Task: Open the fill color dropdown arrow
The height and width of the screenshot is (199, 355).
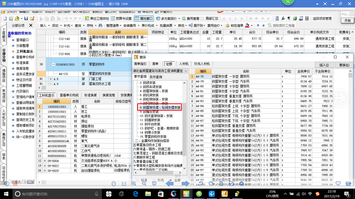Action: point(251,25)
